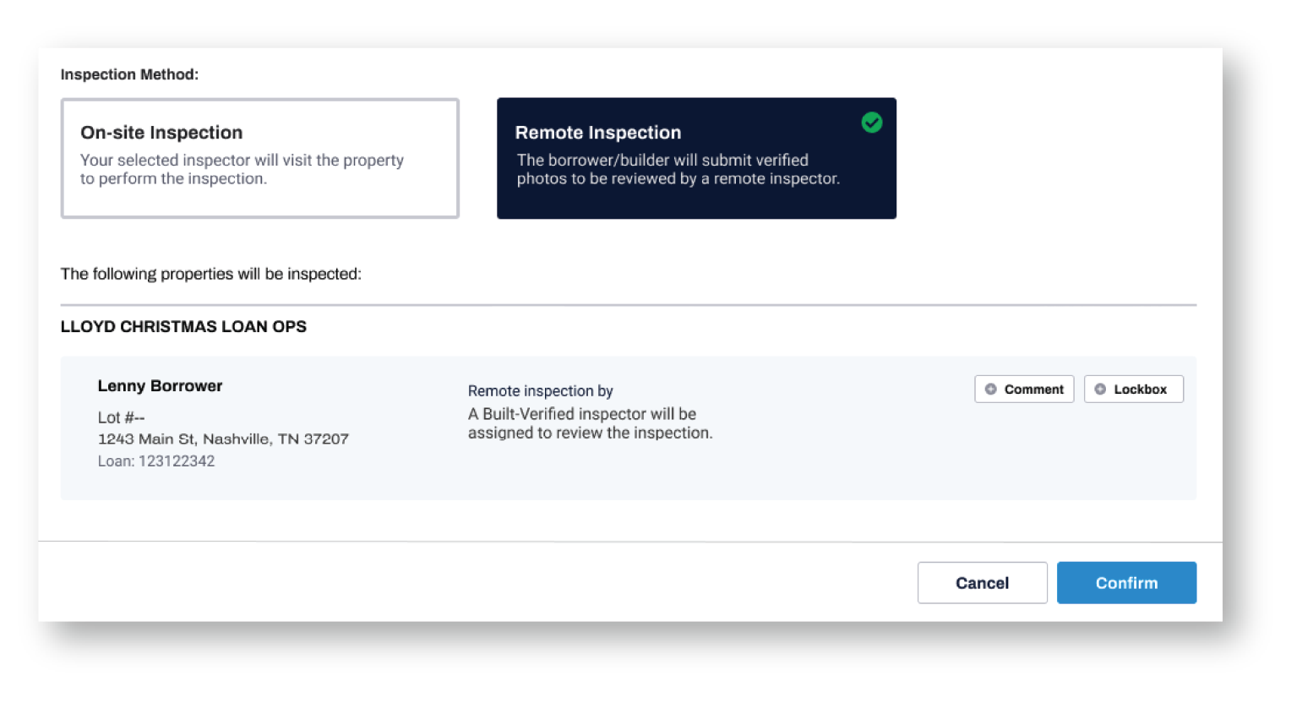
Task: Click the Remote inspection by label
Action: [541, 391]
